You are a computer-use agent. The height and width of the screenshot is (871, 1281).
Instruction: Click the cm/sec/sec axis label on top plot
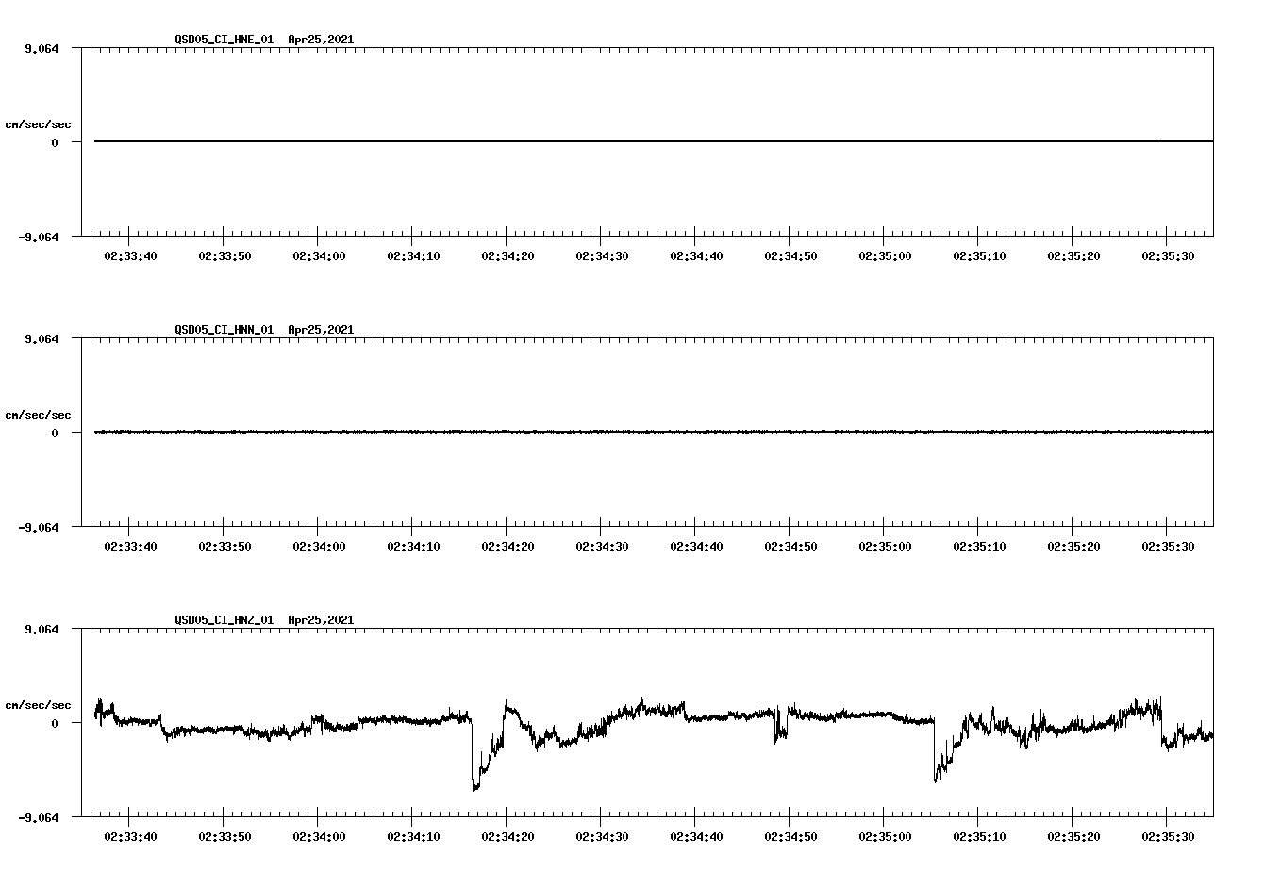click(x=39, y=123)
